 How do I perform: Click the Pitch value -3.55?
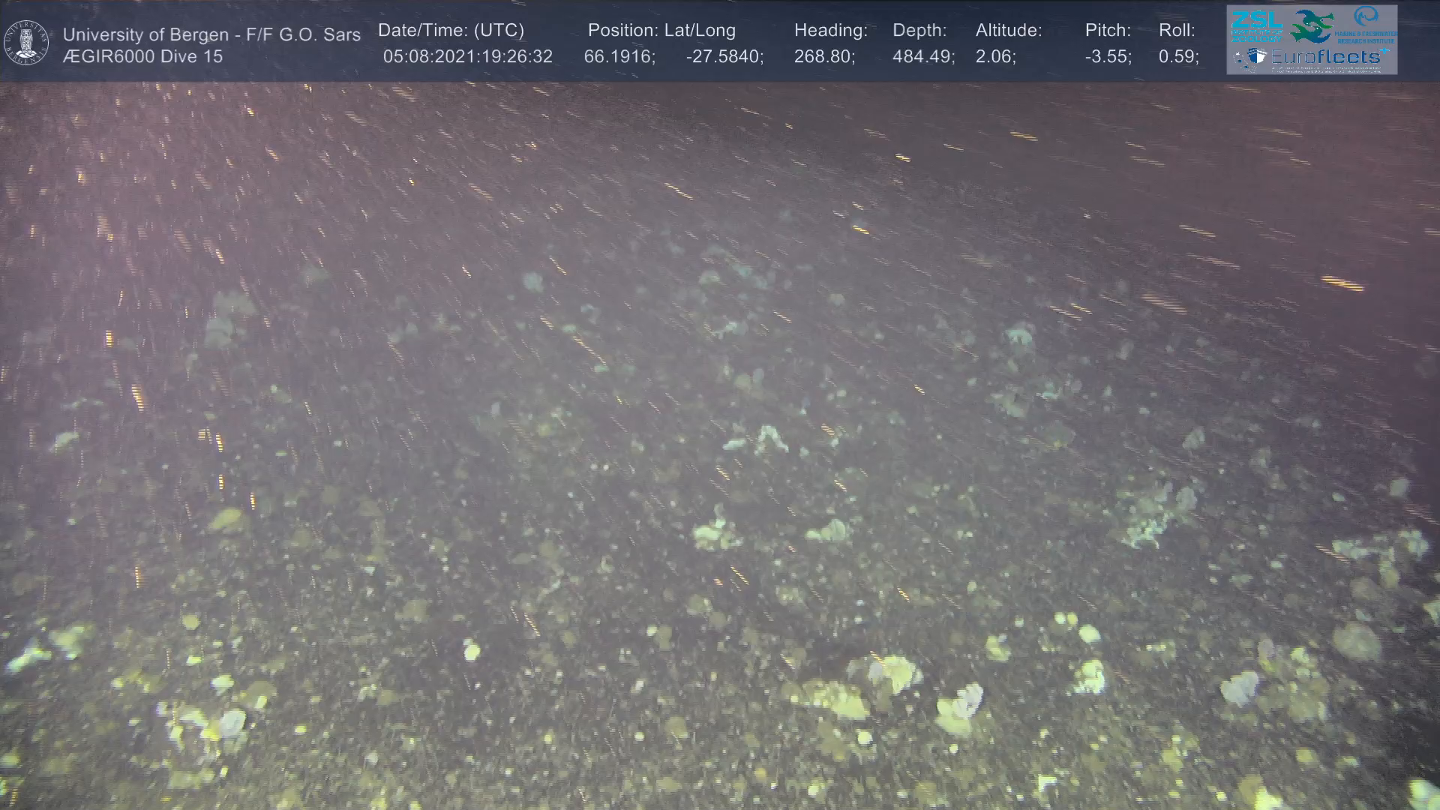(1108, 56)
